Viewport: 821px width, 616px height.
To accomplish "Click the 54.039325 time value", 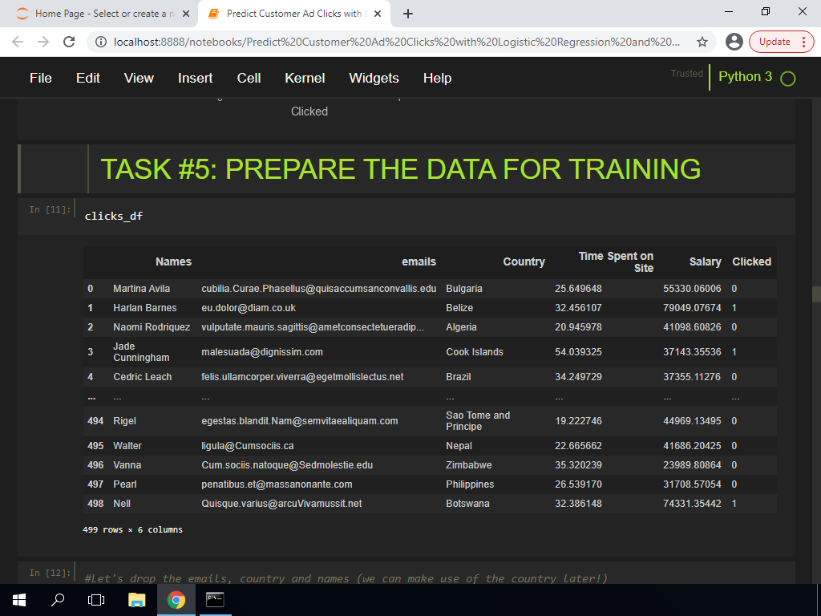I will (578, 352).
